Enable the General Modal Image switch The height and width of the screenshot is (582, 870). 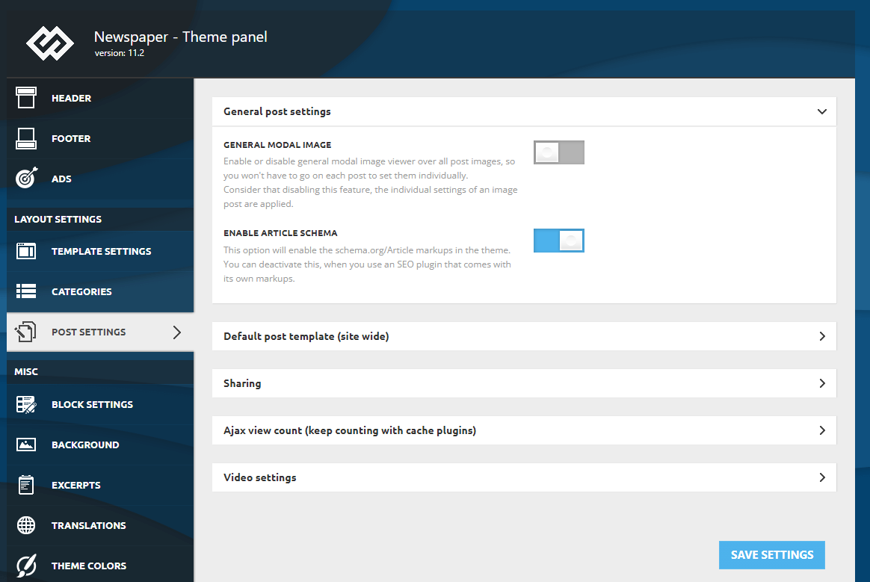[559, 152]
